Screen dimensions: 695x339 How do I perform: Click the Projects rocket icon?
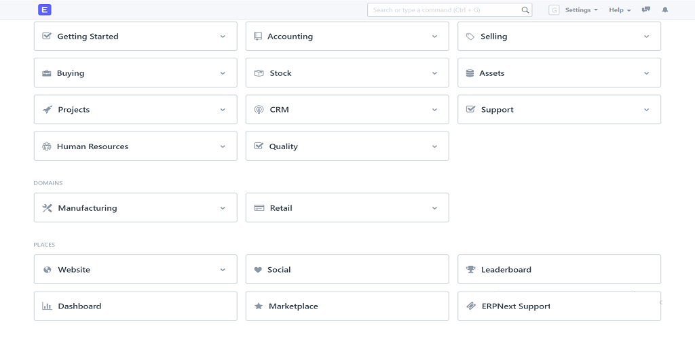[48, 110]
